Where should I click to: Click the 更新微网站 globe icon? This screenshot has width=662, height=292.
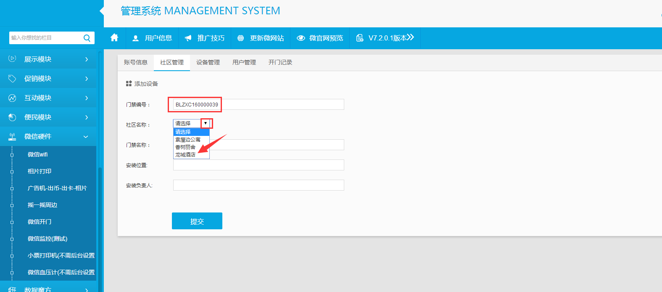coord(240,38)
